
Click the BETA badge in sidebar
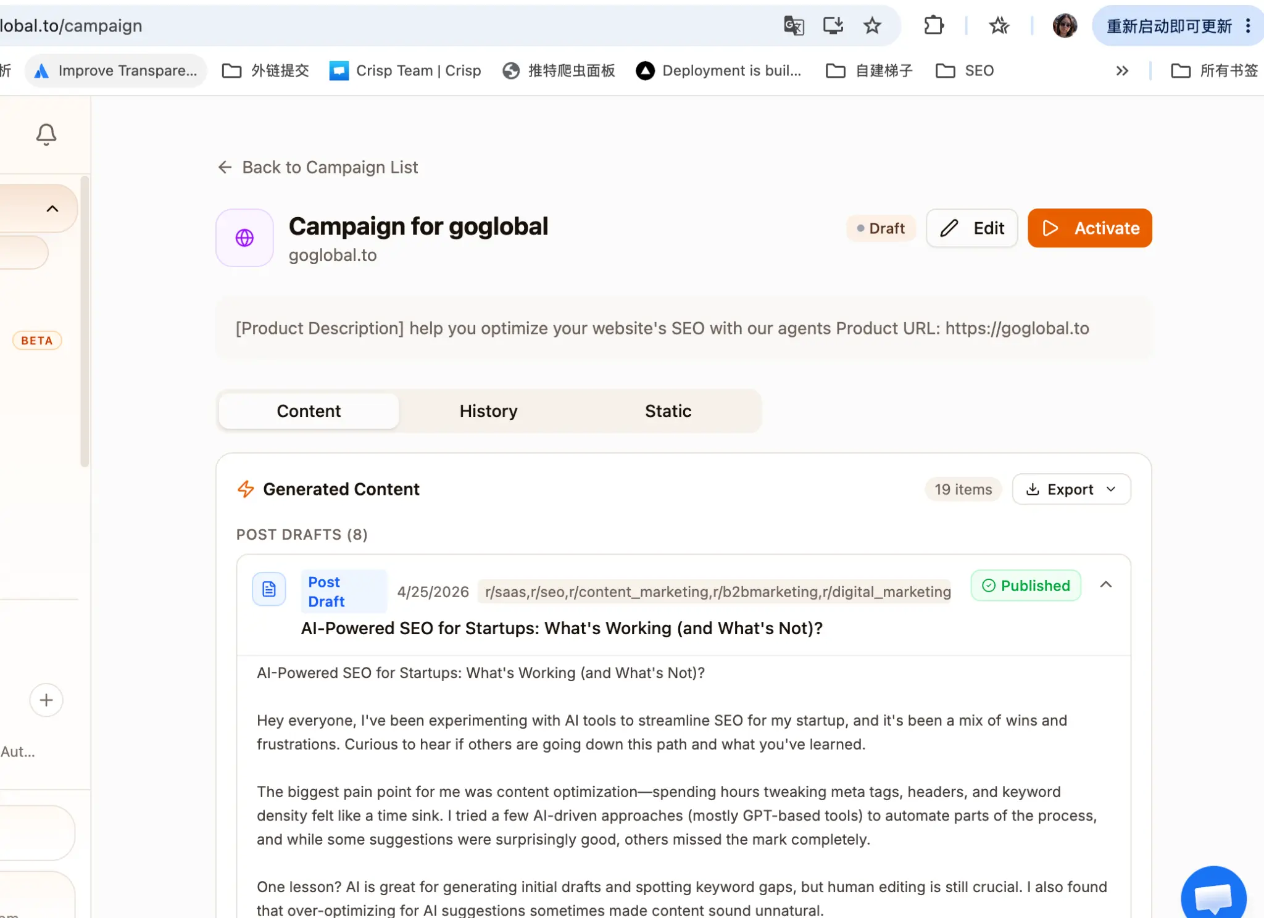point(37,341)
